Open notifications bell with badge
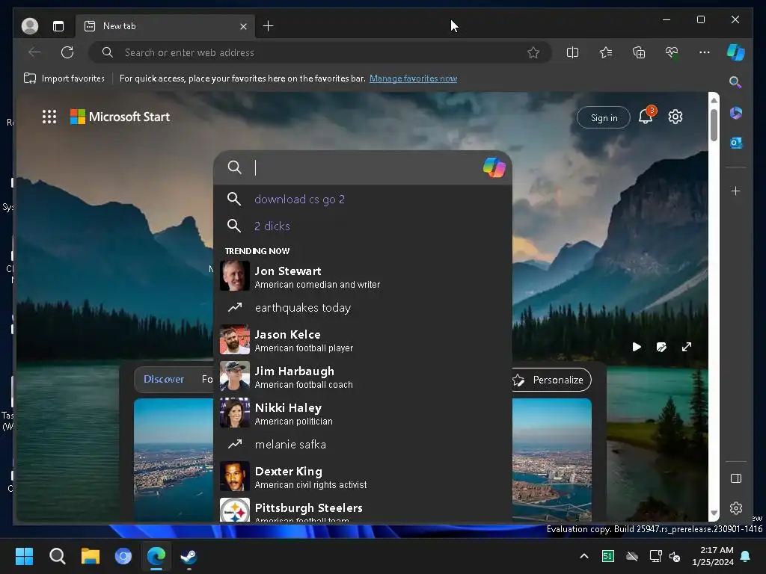 [x=646, y=116]
